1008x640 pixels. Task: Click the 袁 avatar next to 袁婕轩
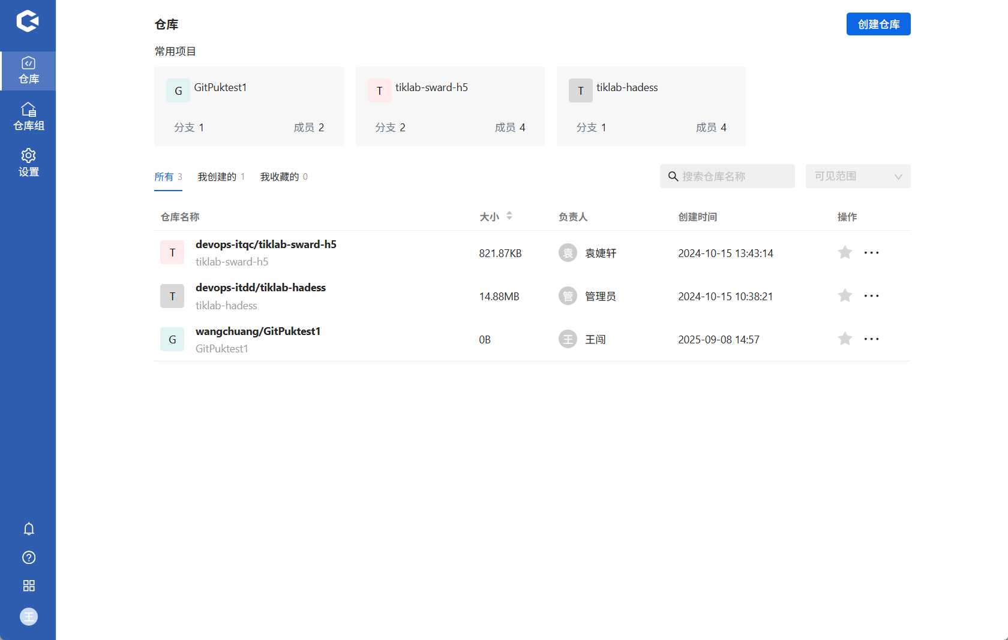point(568,253)
